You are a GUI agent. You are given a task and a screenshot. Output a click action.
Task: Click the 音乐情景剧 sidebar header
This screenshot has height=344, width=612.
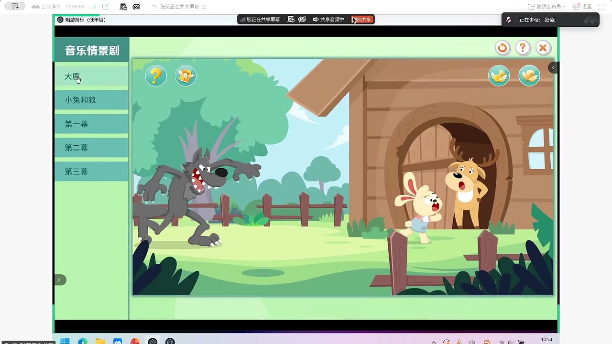[x=92, y=50]
